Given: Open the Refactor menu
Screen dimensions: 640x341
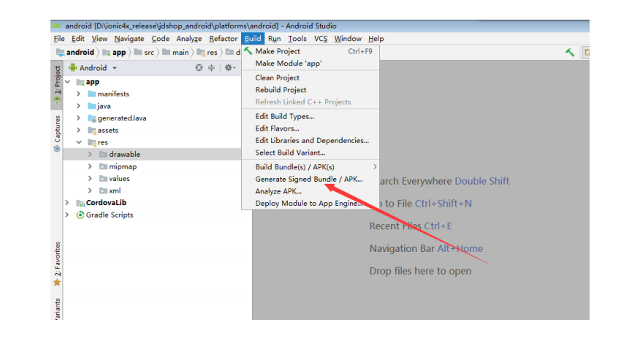Looking at the screenshot, I should tap(223, 39).
